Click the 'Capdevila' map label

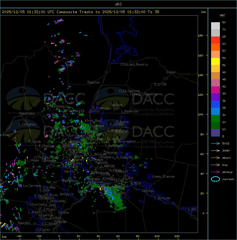(76, 111)
